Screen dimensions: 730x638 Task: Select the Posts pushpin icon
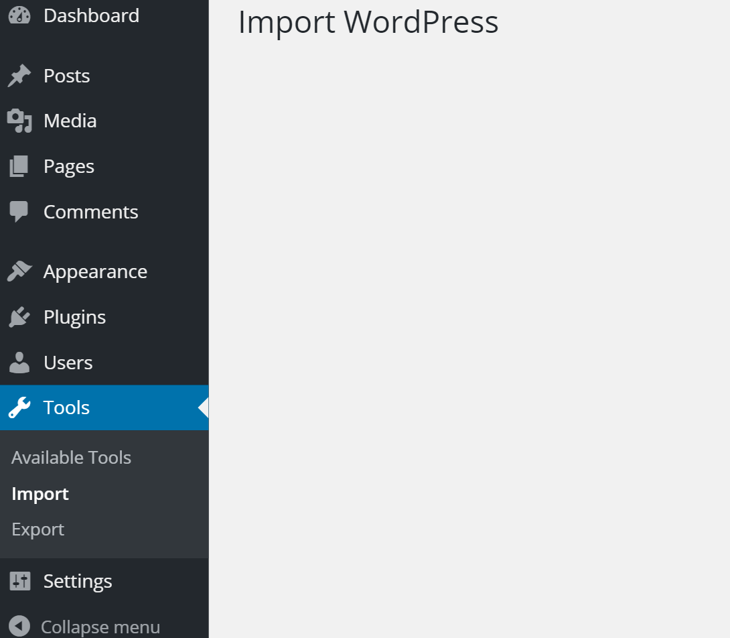click(x=17, y=75)
